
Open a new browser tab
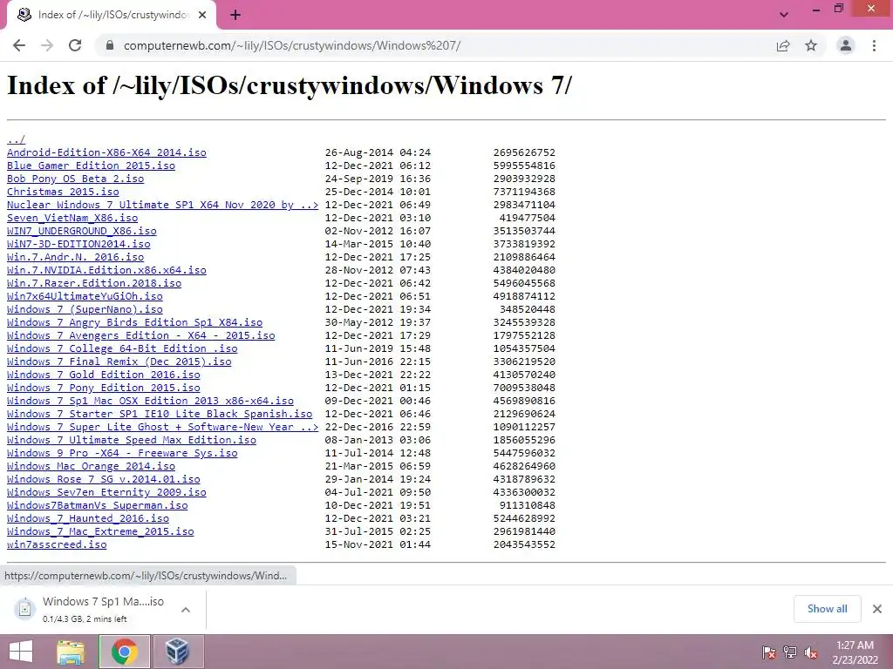coord(235,16)
